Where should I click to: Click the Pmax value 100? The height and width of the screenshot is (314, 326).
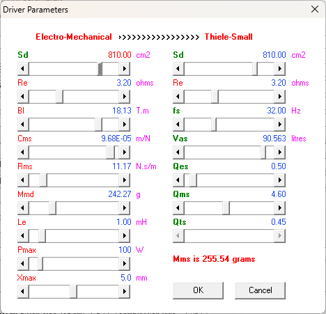pyautogui.click(x=125, y=250)
